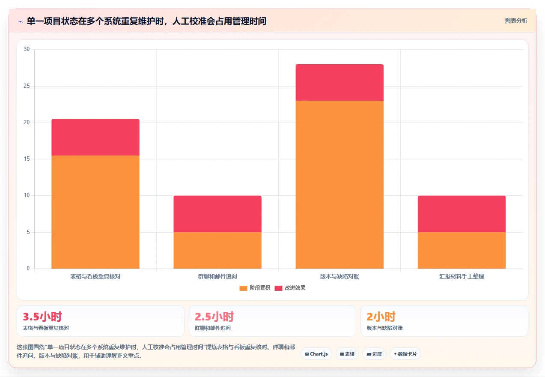Click red bar segment for 群聊和邮件追问
Image resolution: width=545 pixels, height=377 pixels.
217,214
